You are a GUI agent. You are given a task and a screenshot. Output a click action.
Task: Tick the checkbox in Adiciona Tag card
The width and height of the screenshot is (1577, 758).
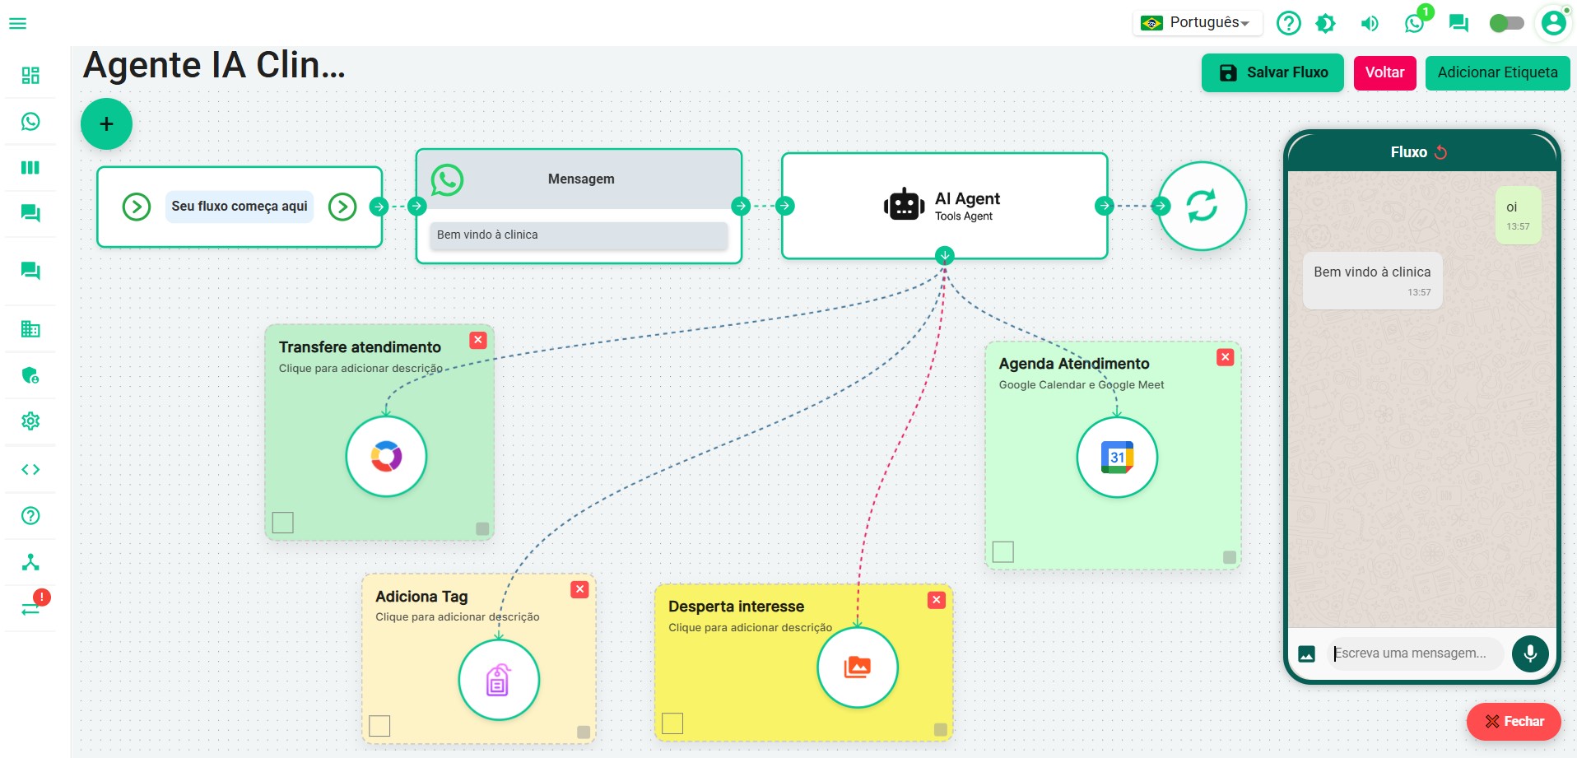click(379, 725)
